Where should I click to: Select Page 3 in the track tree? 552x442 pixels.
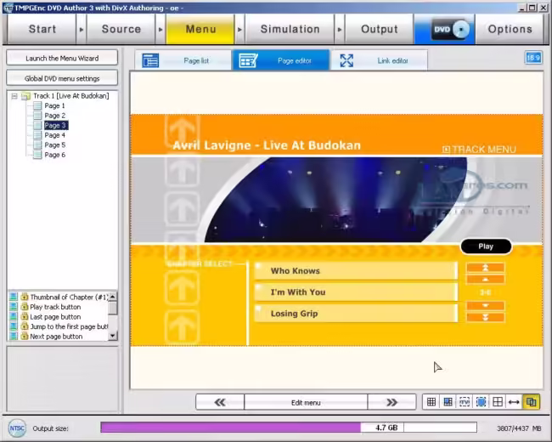click(x=55, y=125)
